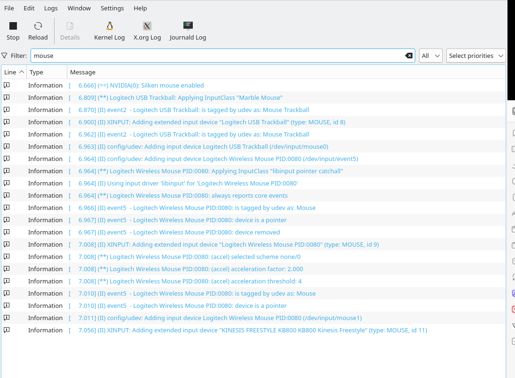This screenshot has height=378, width=515.
Task: Click info icon of Using input driver row
Action: pos(7,183)
